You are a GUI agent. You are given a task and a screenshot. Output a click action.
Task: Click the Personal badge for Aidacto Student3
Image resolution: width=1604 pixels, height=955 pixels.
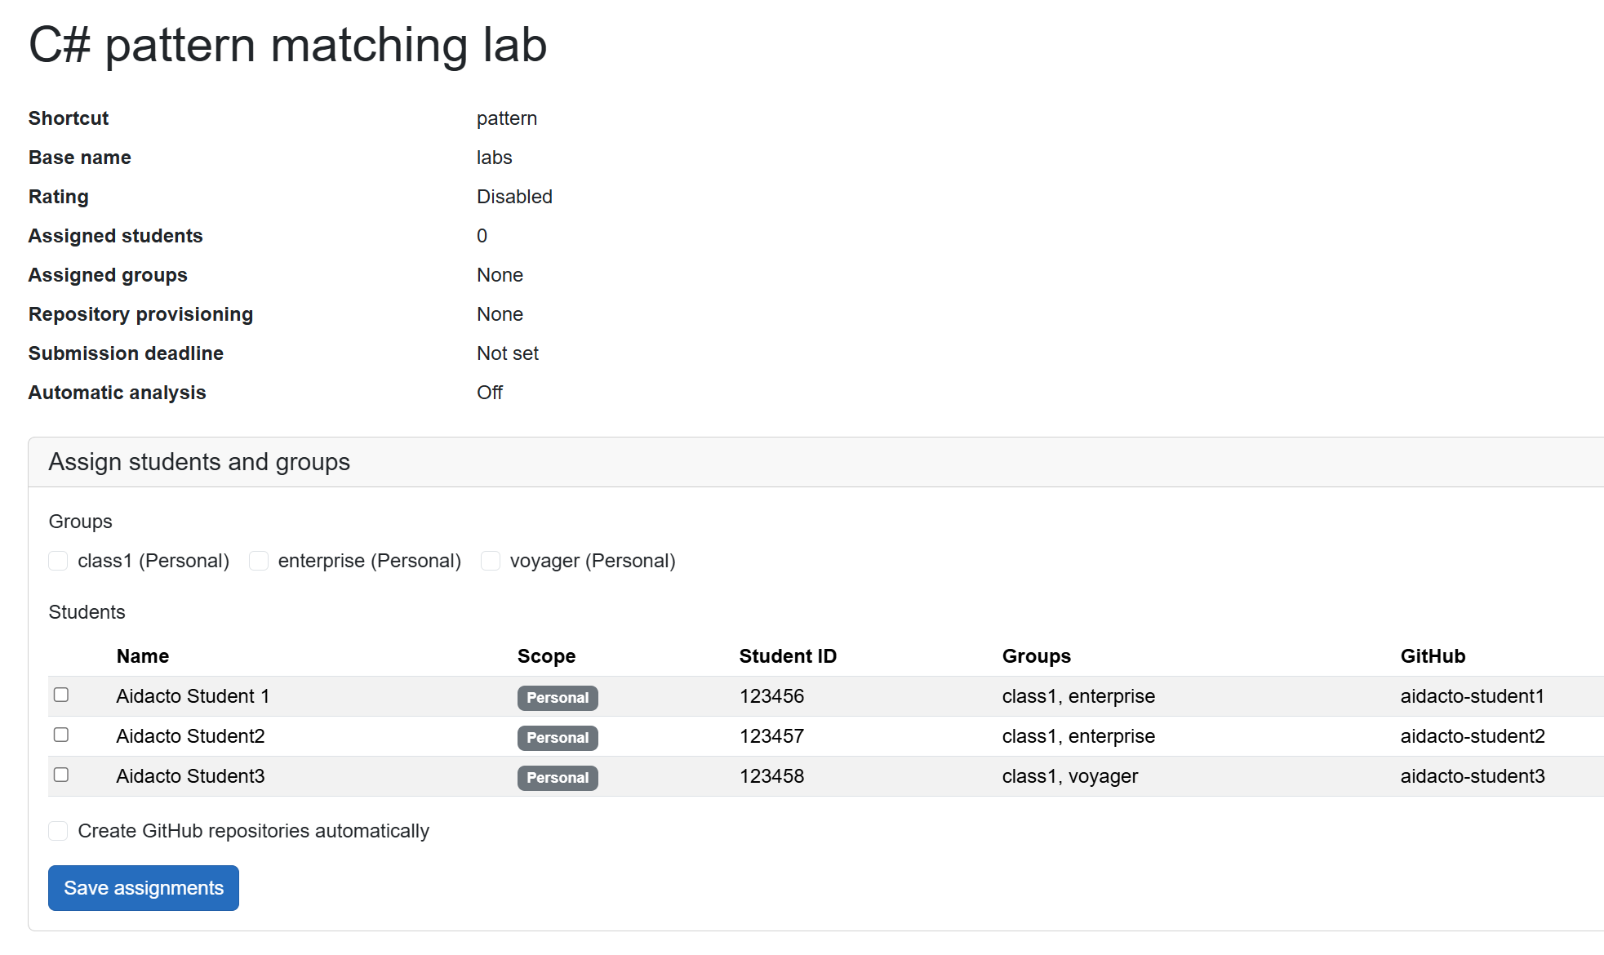click(558, 778)
